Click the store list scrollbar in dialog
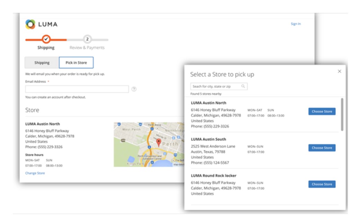Viewport: 362px width, 224px height. click(x=342, y=114)
